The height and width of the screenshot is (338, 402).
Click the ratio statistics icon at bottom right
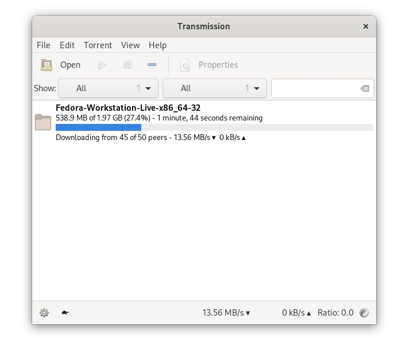click(x=364, y=313)
